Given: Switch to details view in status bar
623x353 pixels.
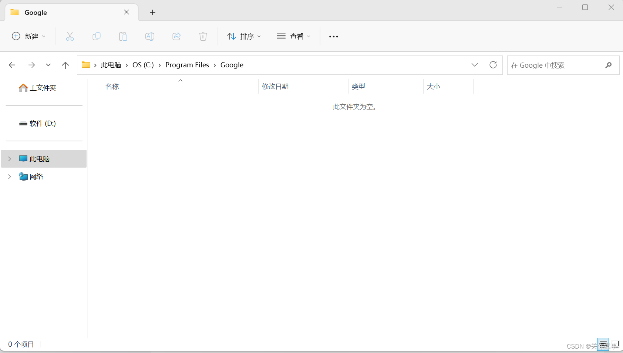Looking at the screenshot, I should (603, 344).
